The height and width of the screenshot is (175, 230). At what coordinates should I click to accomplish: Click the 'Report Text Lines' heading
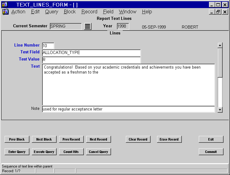(x=114, y=18)
